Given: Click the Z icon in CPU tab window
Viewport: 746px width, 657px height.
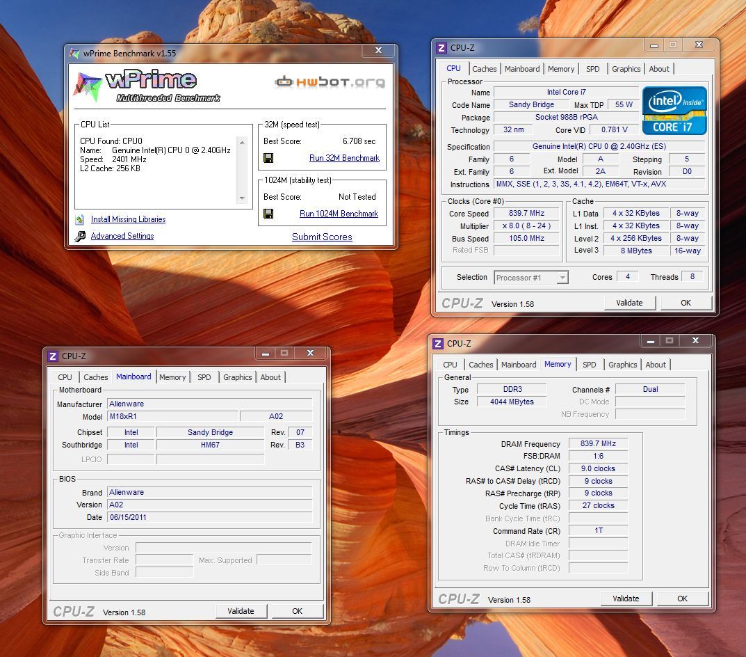Looking at the screenshot, I should (441, 47).
